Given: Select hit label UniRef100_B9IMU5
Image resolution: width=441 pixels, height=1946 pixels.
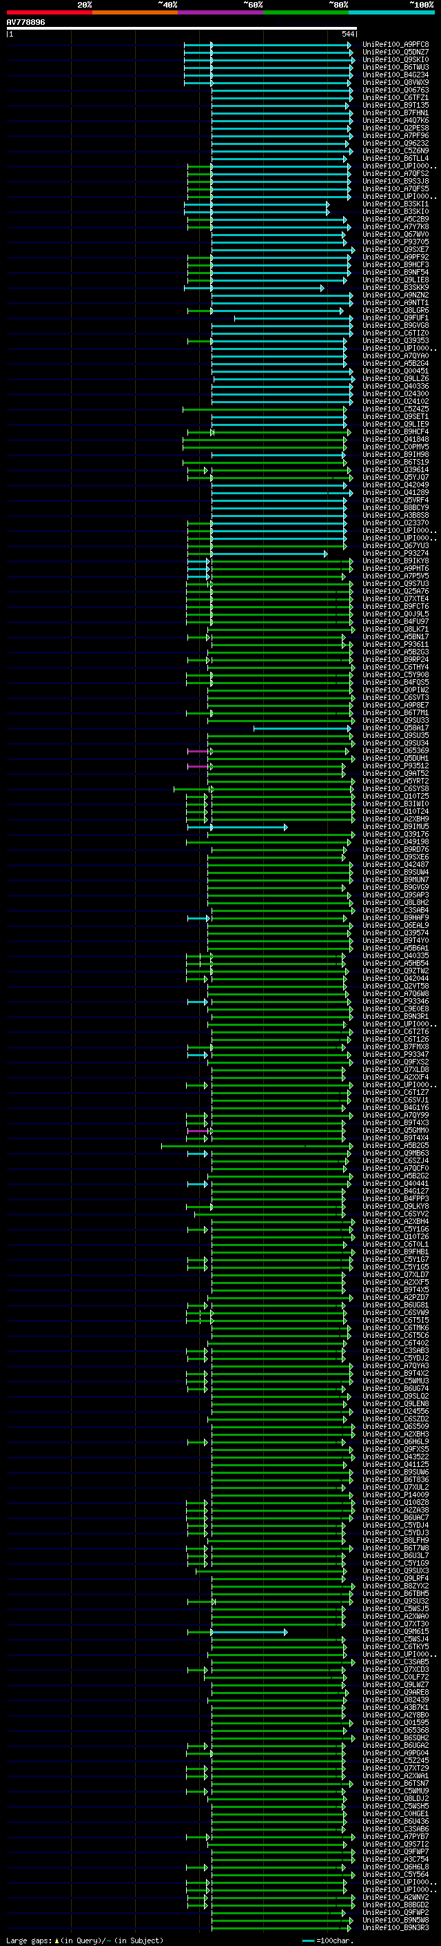Looking at the screenshot, I should pyautogui.click(x=396, y=827).
